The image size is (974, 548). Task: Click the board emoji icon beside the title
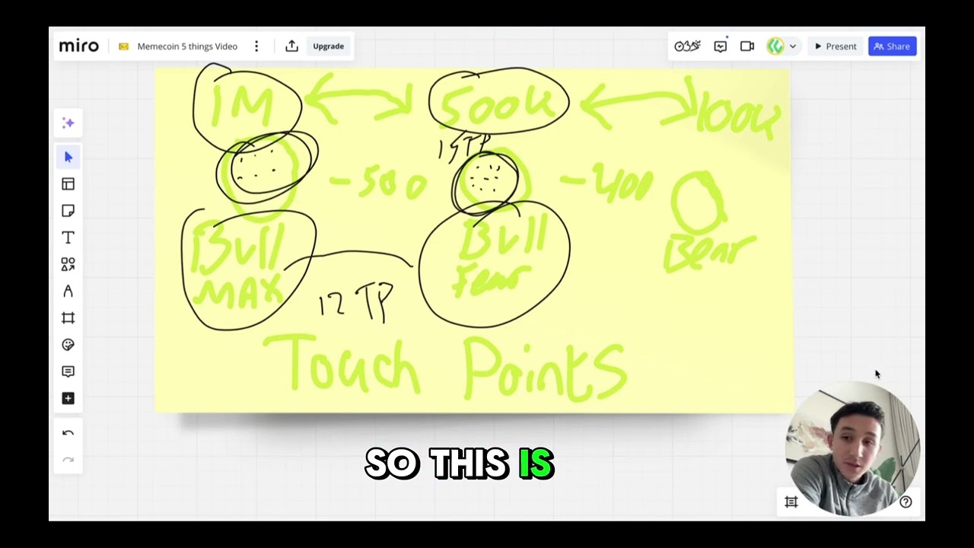123,46
